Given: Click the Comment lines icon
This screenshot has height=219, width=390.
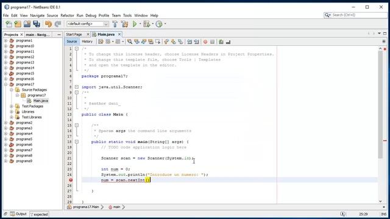Looking at the screenshot, I should [221, 41].
